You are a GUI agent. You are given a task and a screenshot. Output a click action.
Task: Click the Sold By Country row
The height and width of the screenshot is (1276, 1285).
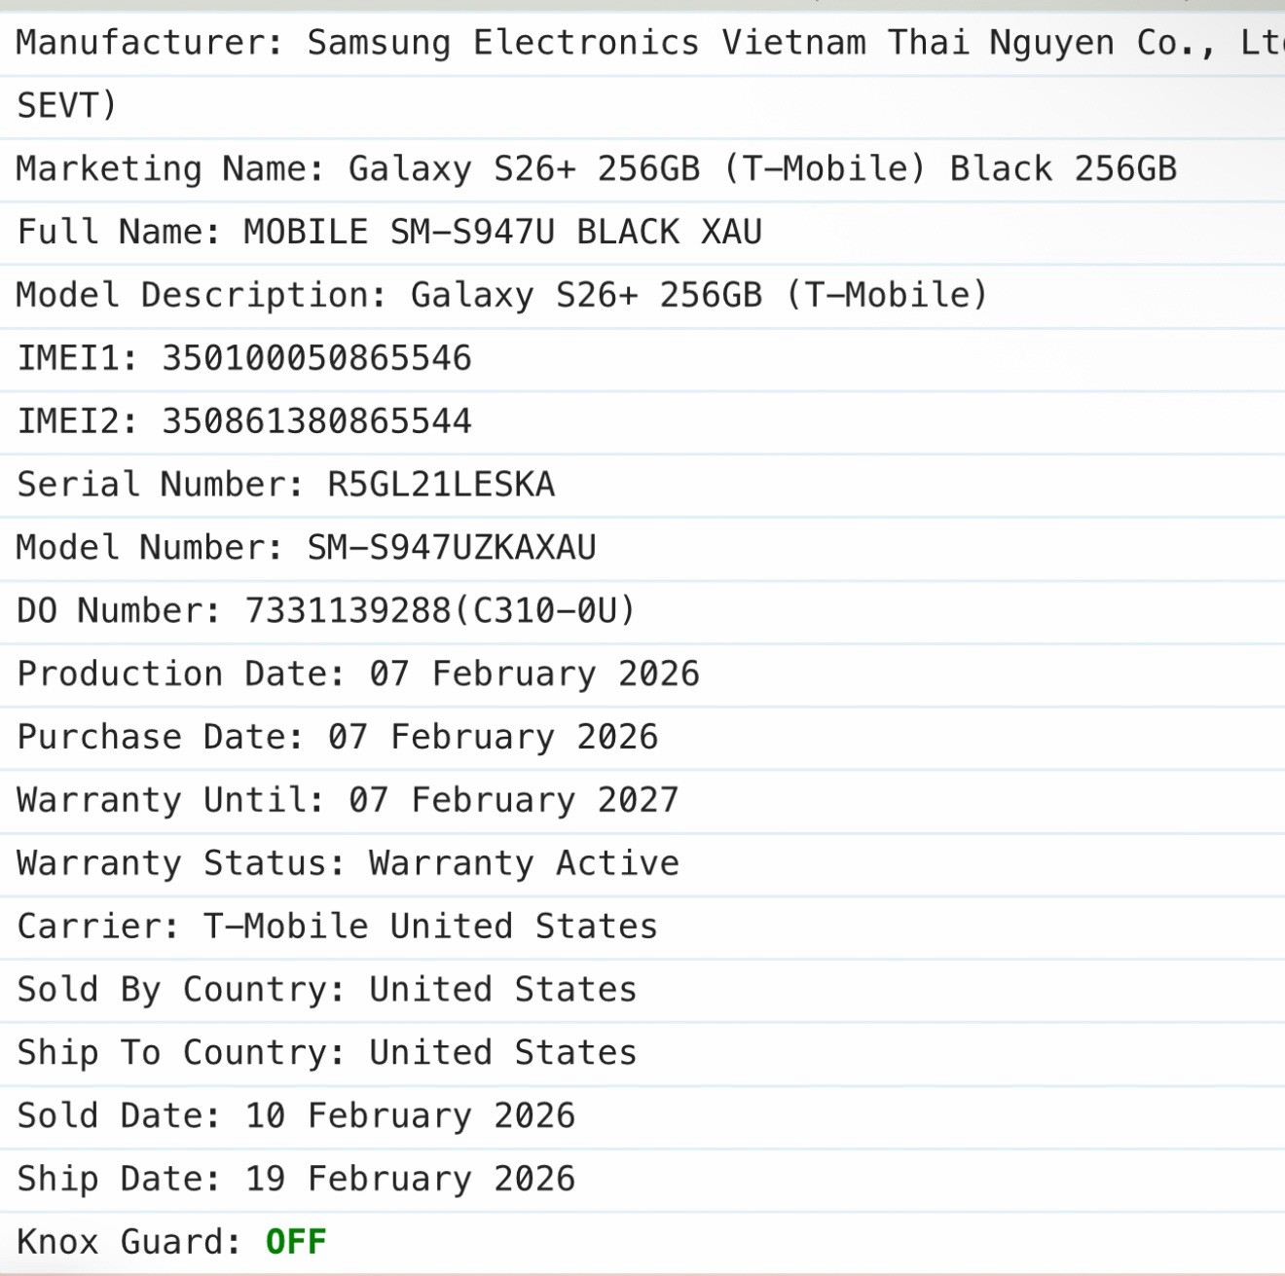[x=642, y=990]
